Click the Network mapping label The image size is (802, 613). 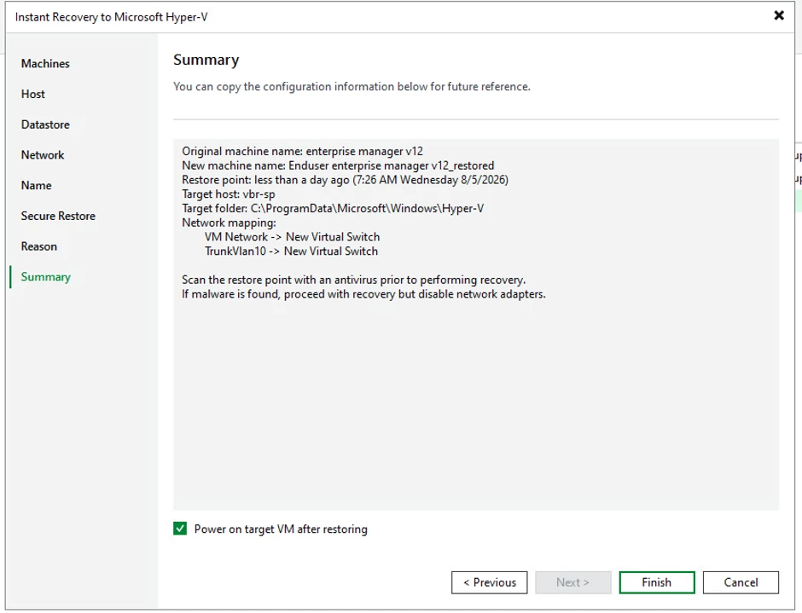pyautogui.click(x=230, y=223)
